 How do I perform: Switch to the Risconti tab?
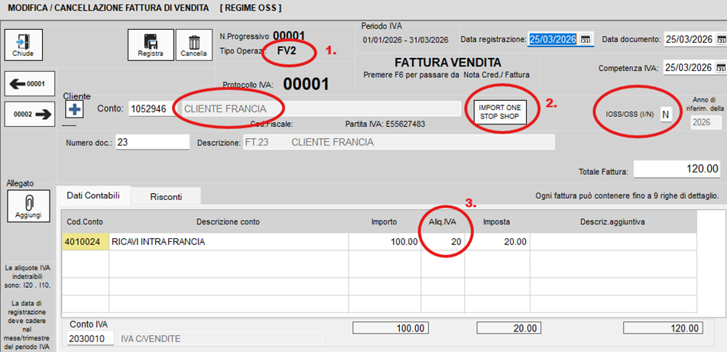click(x=165, y=196)
